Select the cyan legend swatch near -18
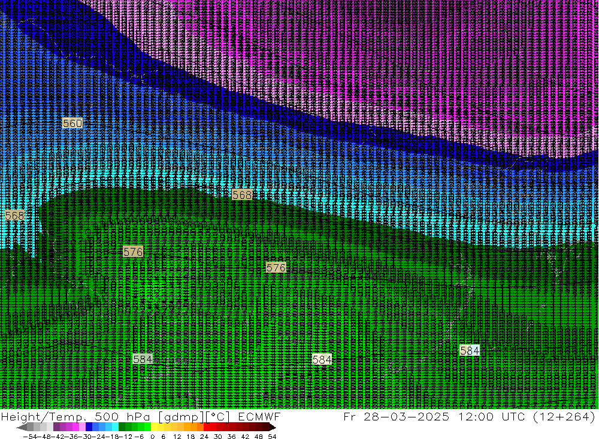 (x=115, y=427)
